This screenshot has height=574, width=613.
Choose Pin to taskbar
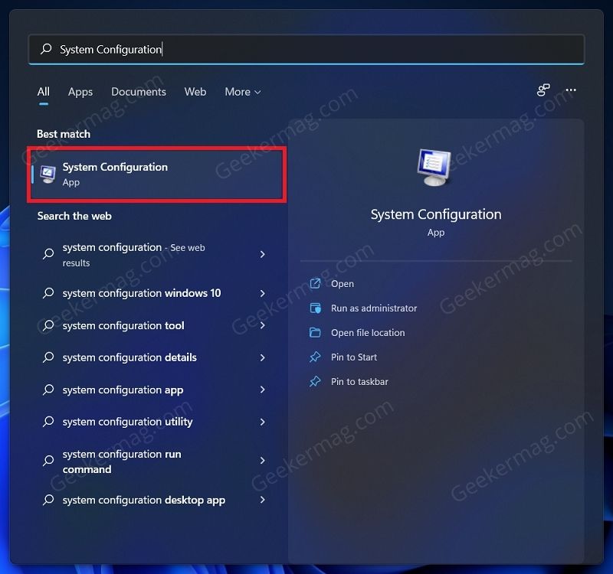359,381
